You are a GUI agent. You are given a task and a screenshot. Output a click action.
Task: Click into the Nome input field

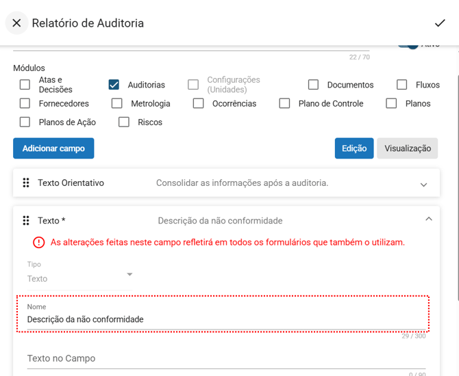tap(223, 319)
